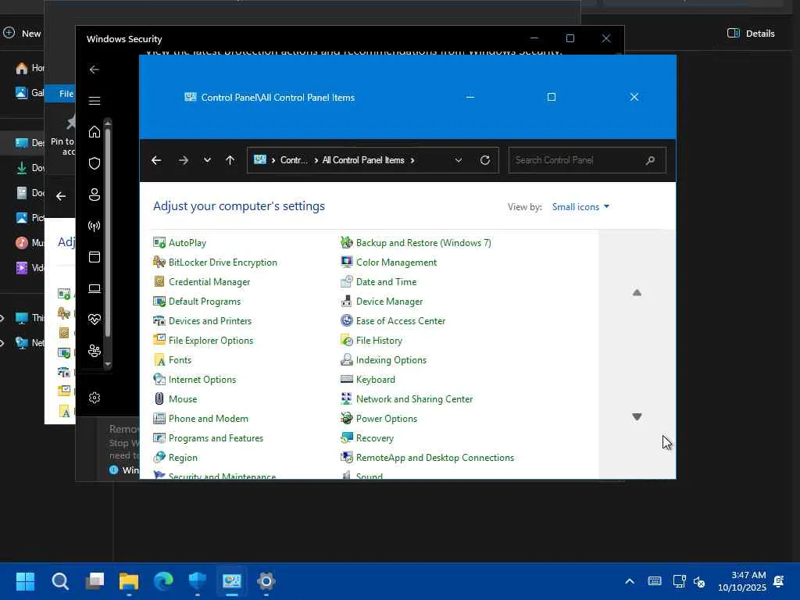Open the clock showing 3:47 AM

pos(742,581)
